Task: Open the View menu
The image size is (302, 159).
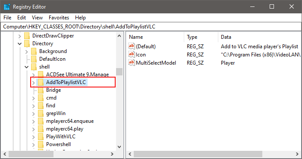Action: tap(37, 18)
